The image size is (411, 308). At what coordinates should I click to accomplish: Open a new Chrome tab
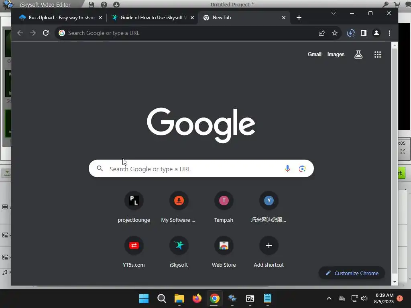(299, 18)
